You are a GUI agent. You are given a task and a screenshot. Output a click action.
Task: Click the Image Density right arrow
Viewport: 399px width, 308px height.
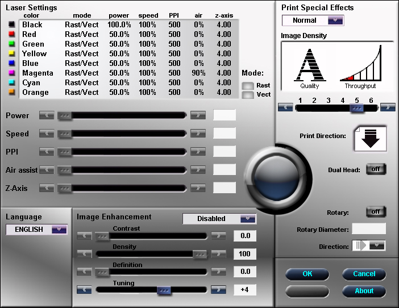[388, 107]
